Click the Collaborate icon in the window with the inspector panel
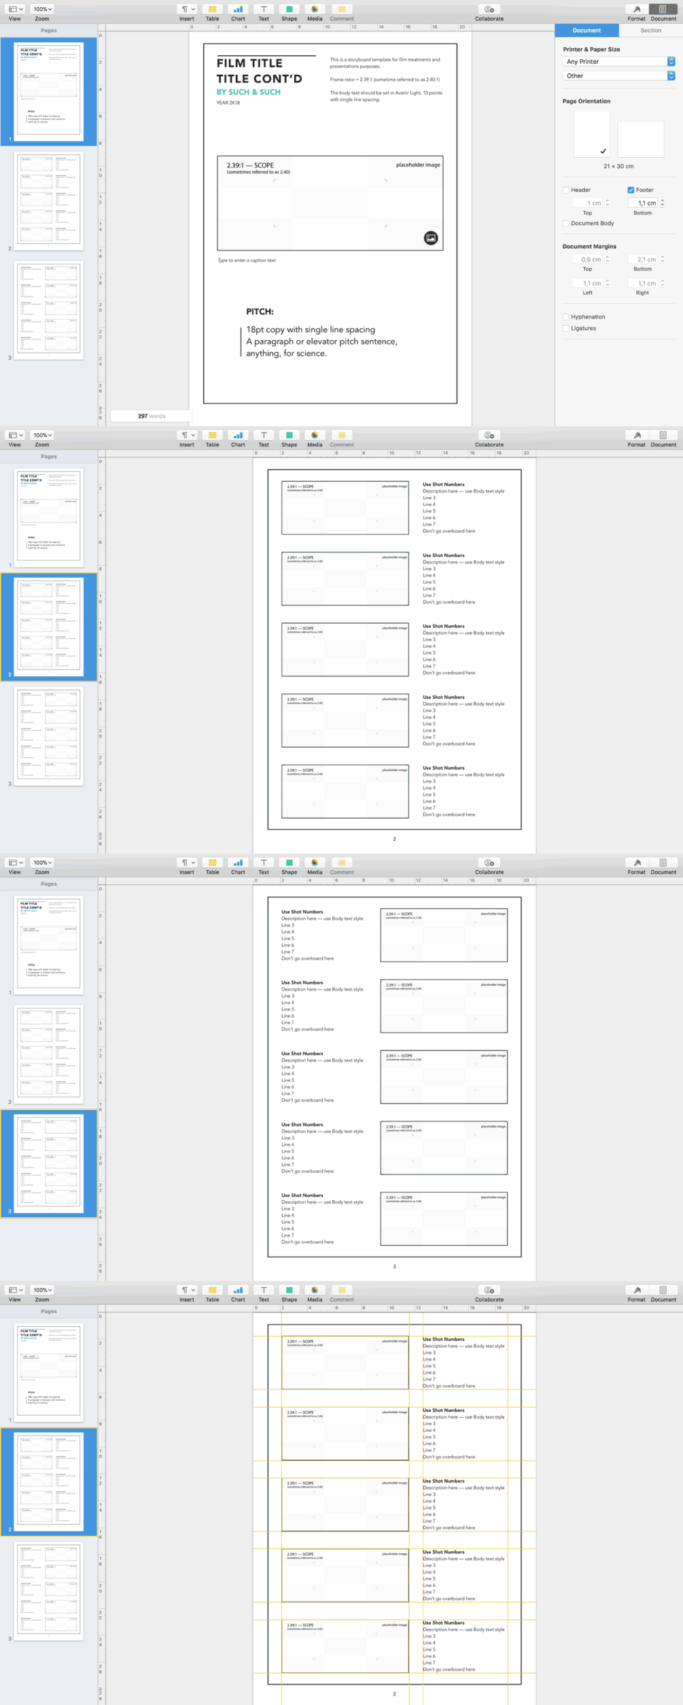The image size is (683, 1705). point(489,10)
